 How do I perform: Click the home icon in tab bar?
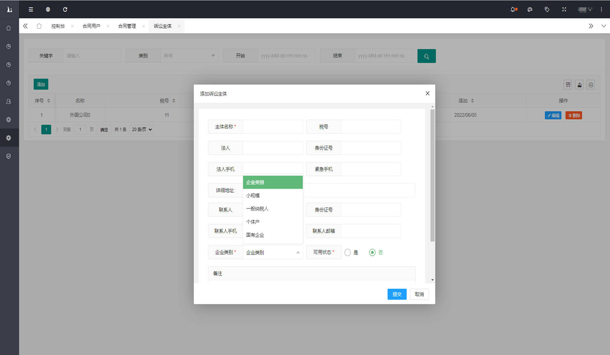[x=39, y=26]
